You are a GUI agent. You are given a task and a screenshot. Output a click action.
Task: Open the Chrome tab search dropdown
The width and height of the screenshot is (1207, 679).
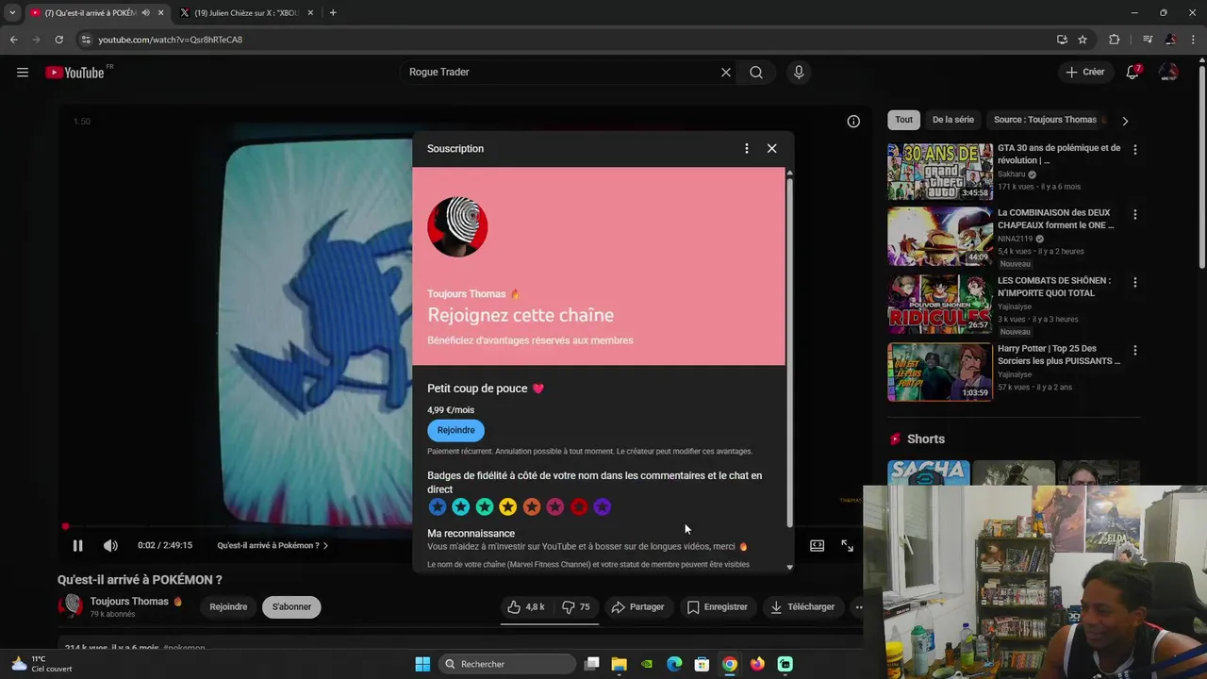[12, 13]
